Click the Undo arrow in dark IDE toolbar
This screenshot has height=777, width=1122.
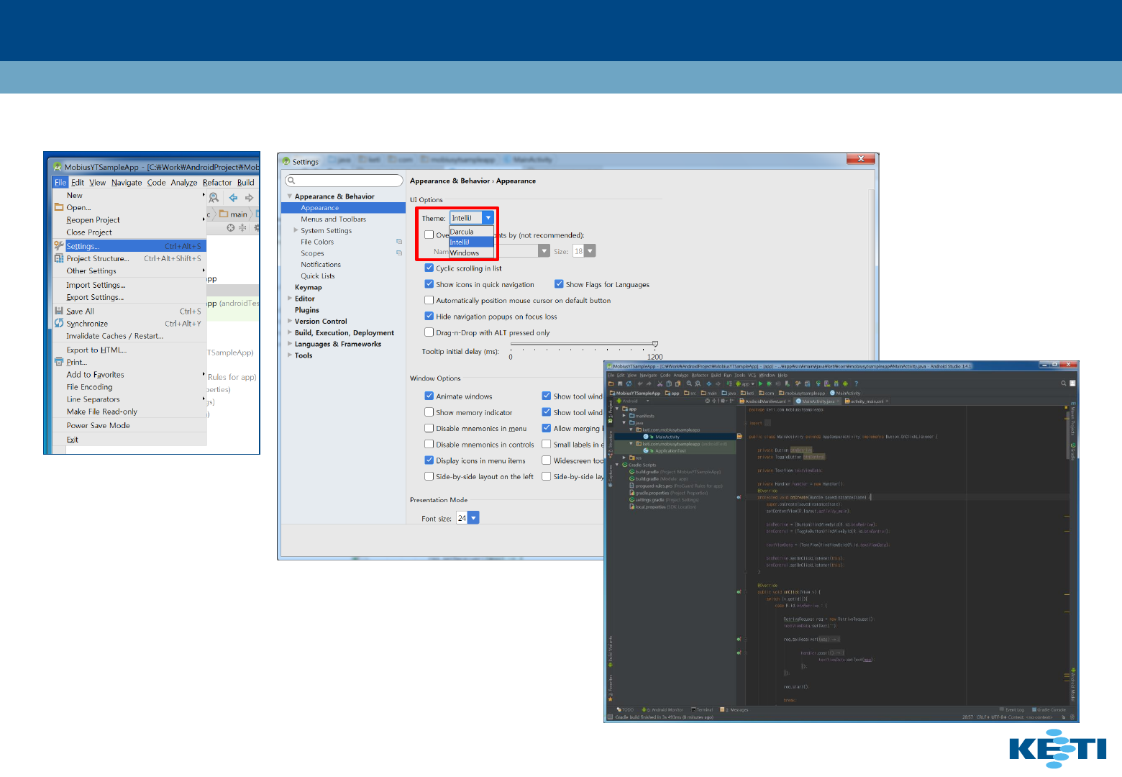tap(639, 383)
